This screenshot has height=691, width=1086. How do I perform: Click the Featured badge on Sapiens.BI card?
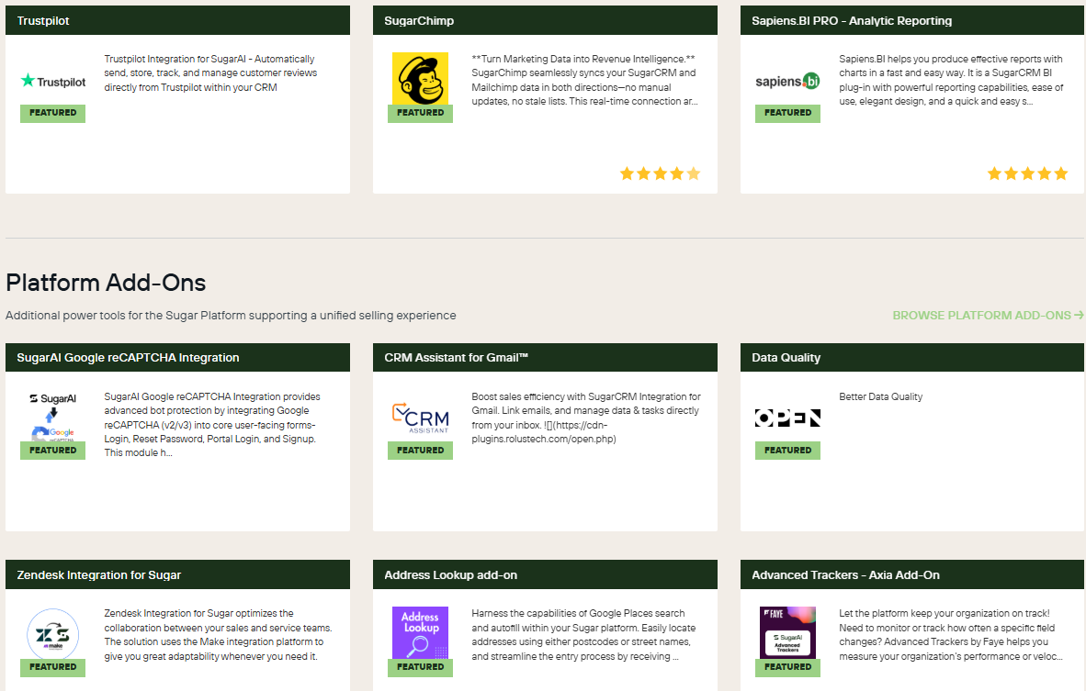click(x=787, y=113)
